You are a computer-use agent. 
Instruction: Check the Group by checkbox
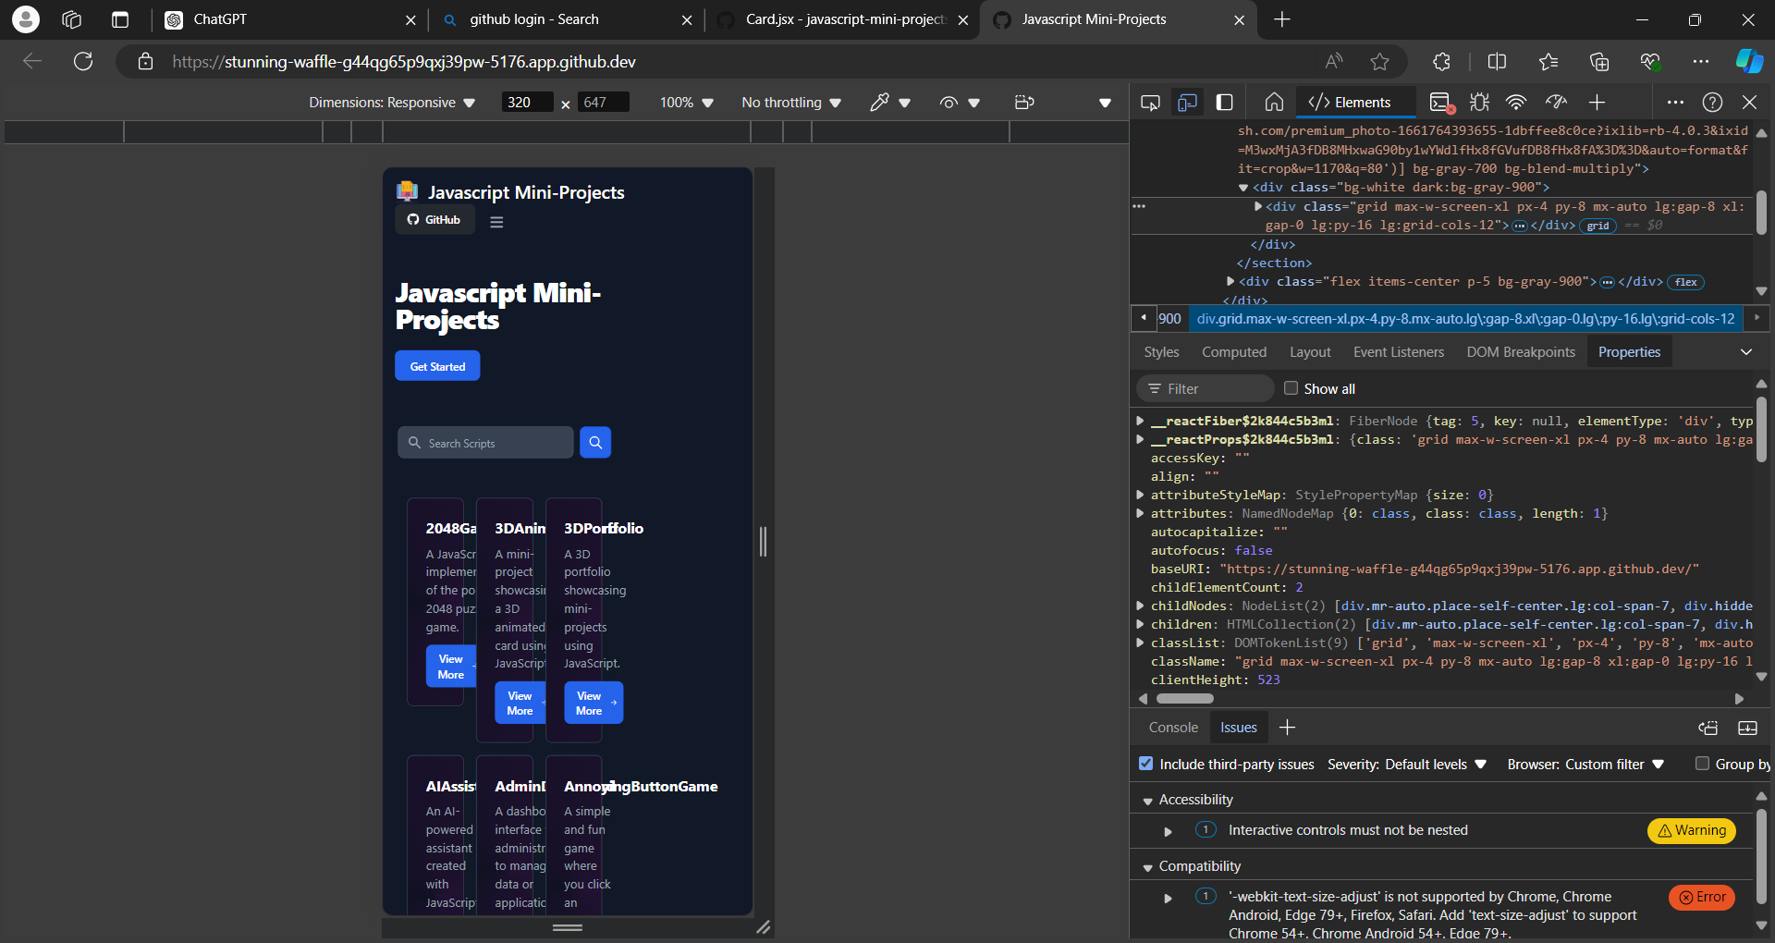click(1702, 764)
